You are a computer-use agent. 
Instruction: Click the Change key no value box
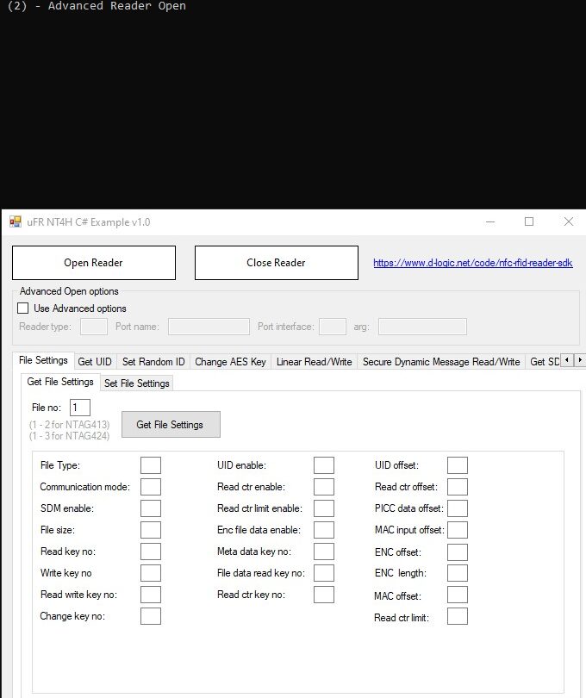[151, 616]
